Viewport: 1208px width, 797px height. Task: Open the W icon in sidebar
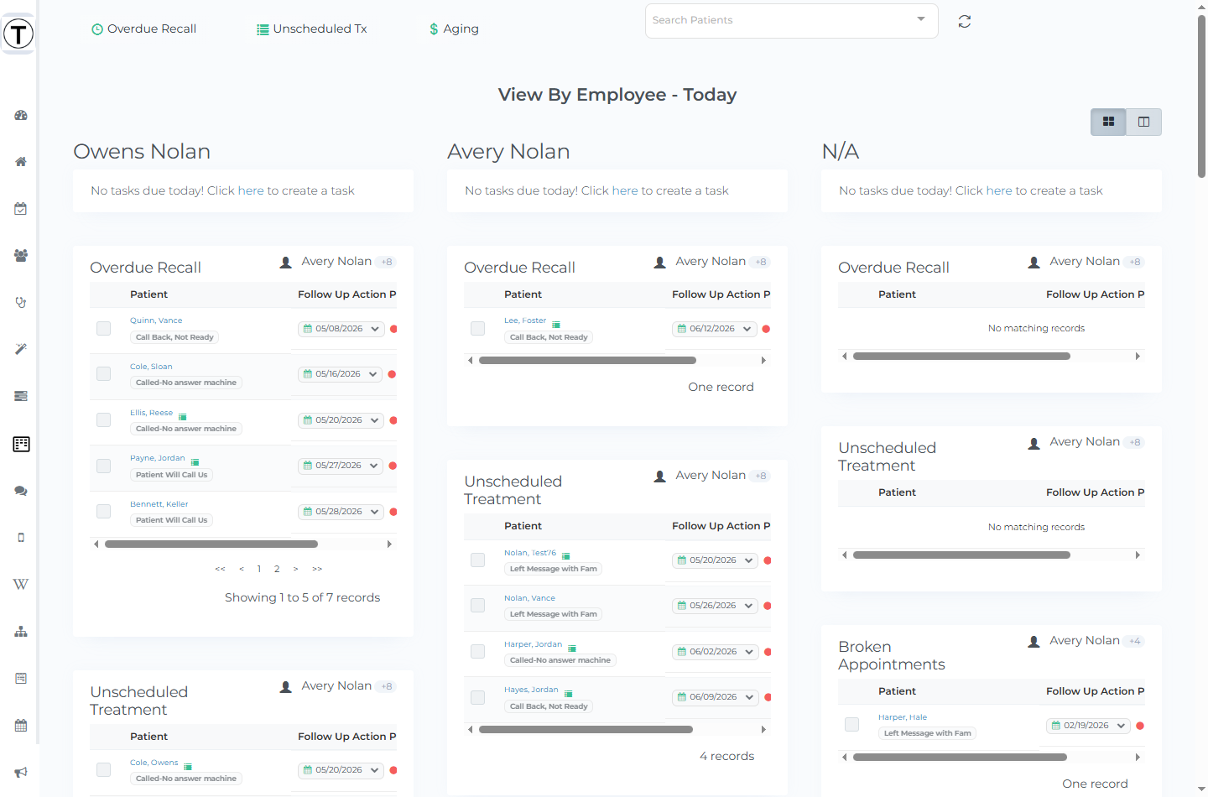21,585
